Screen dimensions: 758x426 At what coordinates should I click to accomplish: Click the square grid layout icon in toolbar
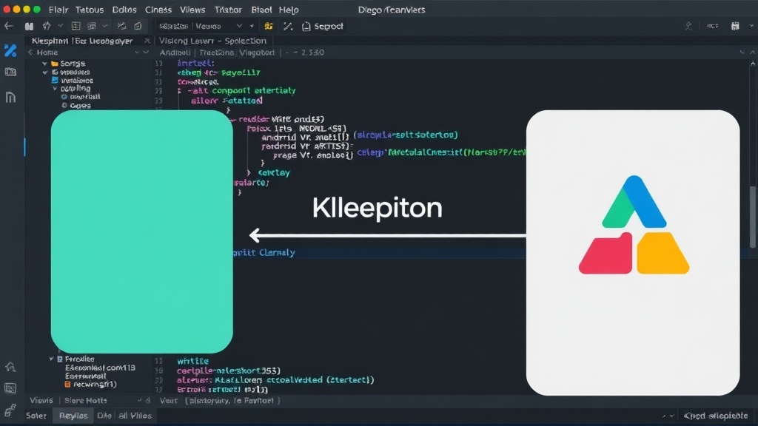pyautogui.click(x=76, y=26)
